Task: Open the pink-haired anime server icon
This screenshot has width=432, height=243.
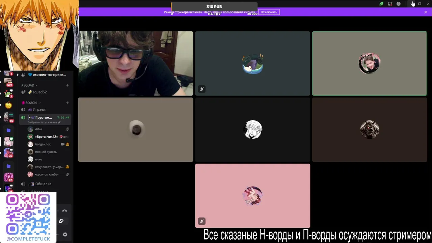Action: 8,142
